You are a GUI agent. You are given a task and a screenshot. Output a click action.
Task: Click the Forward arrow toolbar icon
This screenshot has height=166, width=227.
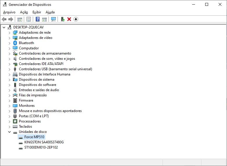click(x=11, y=19)
